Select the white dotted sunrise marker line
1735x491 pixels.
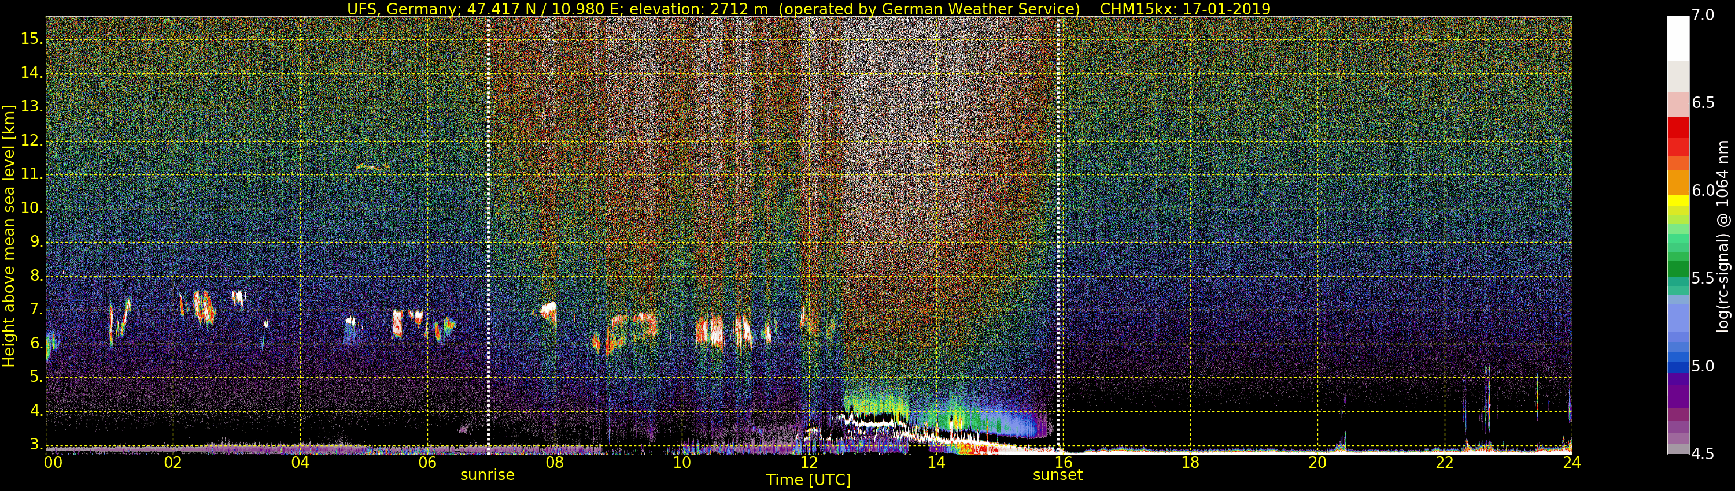(x=488, y=236)
